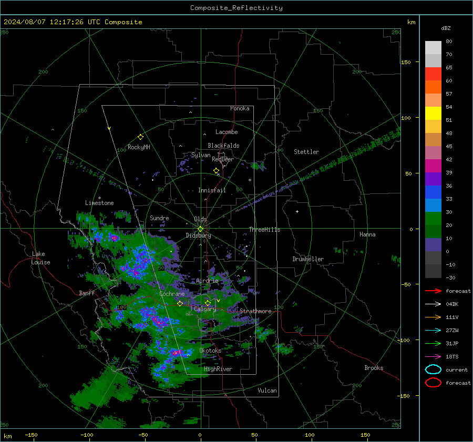Click the ThreeHills label

click(x=264, y=230)
